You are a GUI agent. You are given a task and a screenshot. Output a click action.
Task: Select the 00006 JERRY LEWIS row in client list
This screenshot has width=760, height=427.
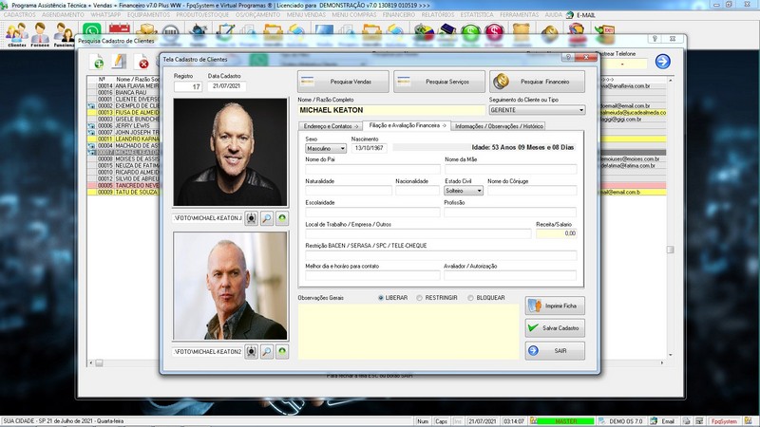124,126
